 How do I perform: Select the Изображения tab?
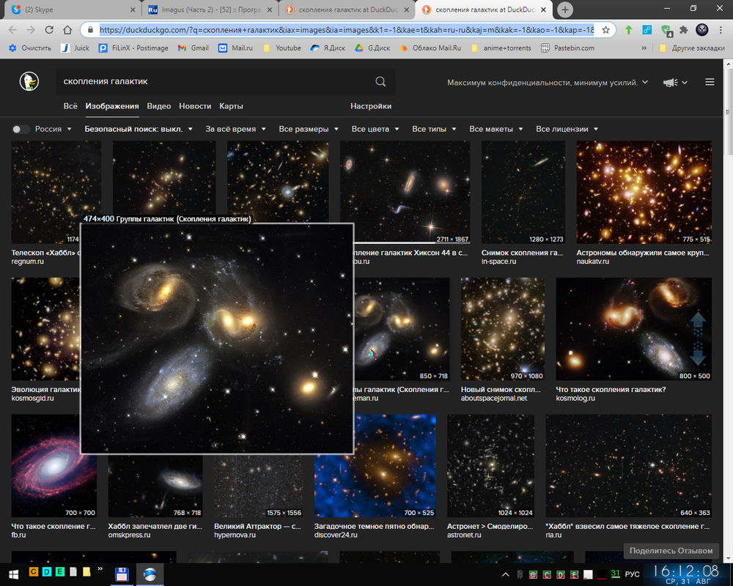click(x=112, y=106)
